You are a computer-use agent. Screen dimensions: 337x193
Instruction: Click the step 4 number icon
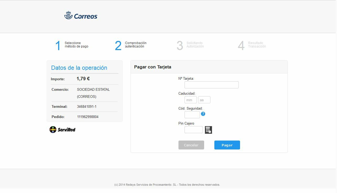(241, 46)
